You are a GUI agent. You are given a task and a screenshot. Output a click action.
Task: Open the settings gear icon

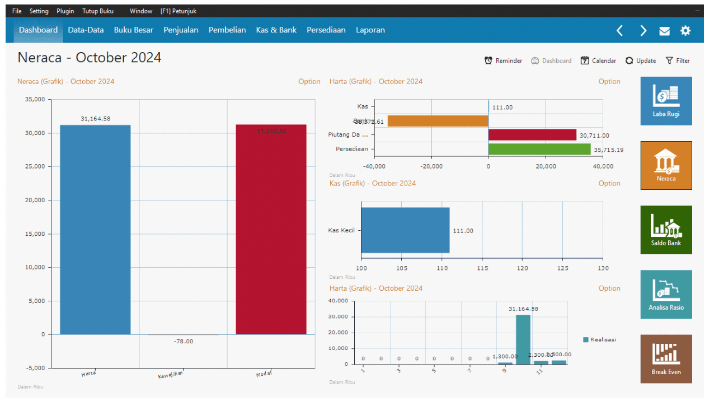pyautogui.click(x=685, y=31)
